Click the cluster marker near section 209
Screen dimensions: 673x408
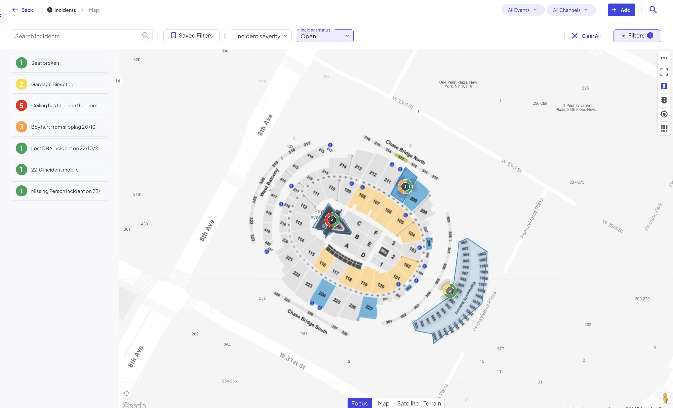[405, 187]
